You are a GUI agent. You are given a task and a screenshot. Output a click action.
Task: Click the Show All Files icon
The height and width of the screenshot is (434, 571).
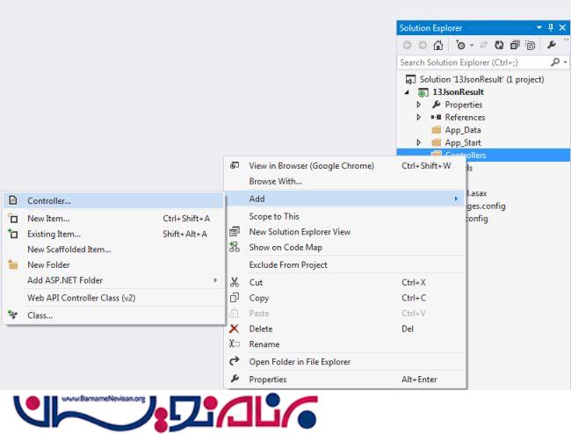tap(531, 45)
